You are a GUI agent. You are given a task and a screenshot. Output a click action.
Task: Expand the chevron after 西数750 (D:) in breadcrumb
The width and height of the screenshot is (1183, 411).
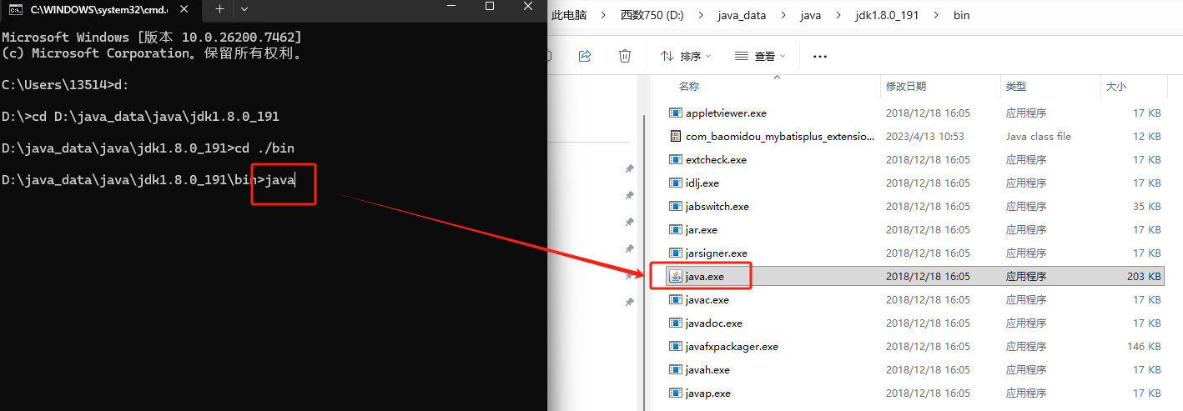click(x=699, y=16)
